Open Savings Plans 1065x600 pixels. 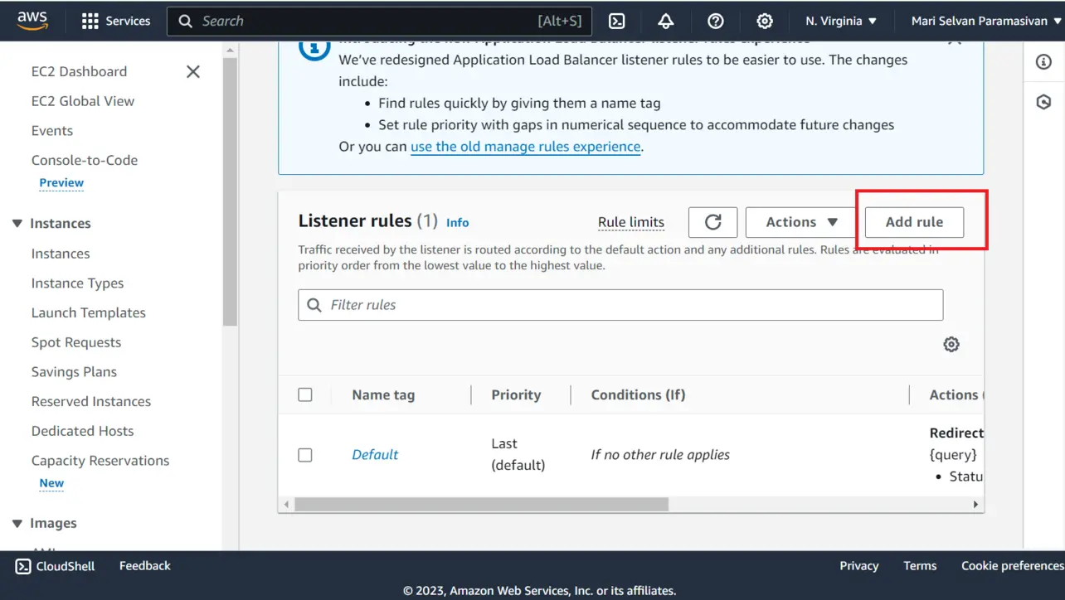(74, 372)
